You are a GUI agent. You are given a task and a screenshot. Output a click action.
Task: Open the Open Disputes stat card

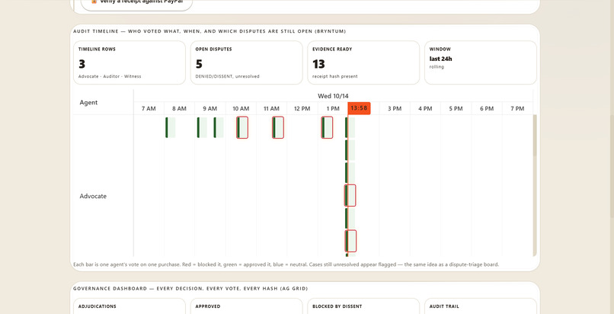point(246,62)
